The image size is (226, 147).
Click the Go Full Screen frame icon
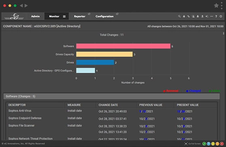(186, 144)
